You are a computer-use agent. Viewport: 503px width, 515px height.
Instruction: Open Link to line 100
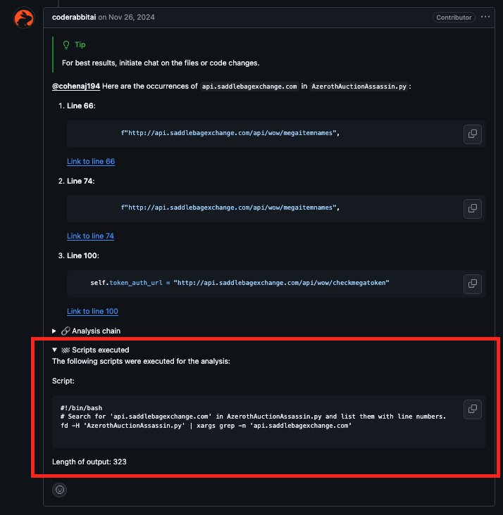pos(92,311)
